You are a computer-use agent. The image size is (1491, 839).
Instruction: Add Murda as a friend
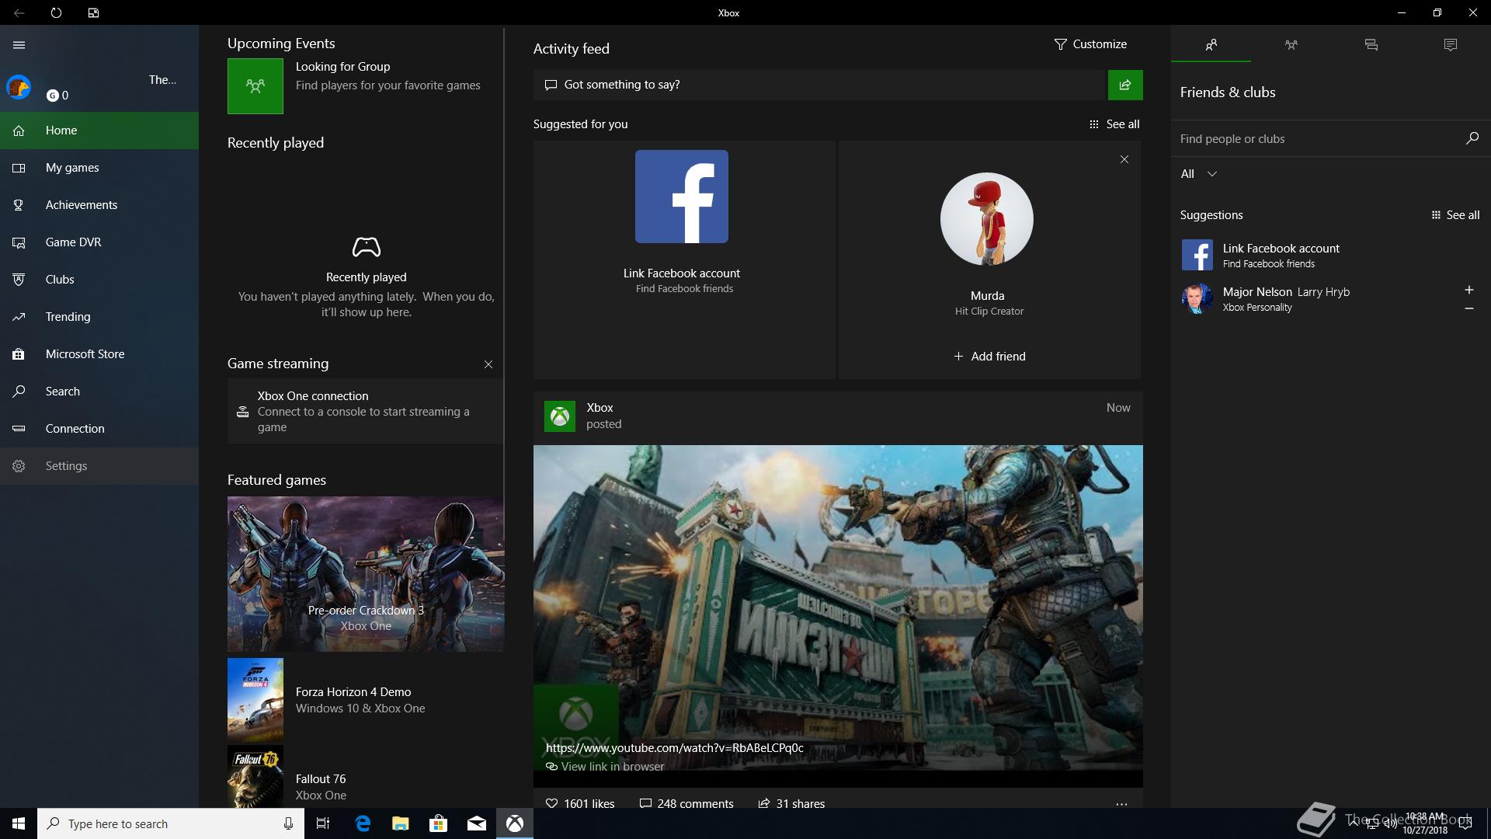[989, 357]
